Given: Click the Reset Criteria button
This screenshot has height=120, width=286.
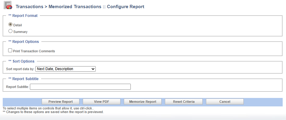Looking at the screenshot, I should point(184,102).
